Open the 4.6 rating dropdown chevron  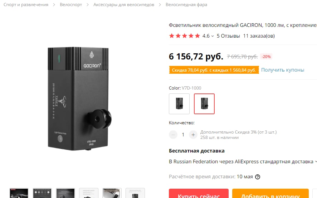[213, 36]
